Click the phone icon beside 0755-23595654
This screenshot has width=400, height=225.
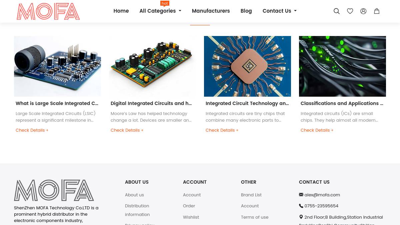301,206
